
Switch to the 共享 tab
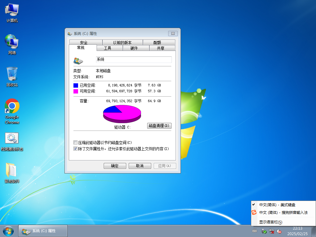pos(162,48)
